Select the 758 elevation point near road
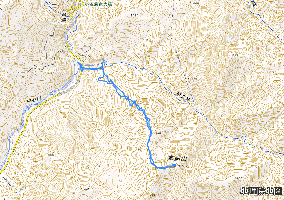Screen dimensions: 284x200 pos(70,46)
